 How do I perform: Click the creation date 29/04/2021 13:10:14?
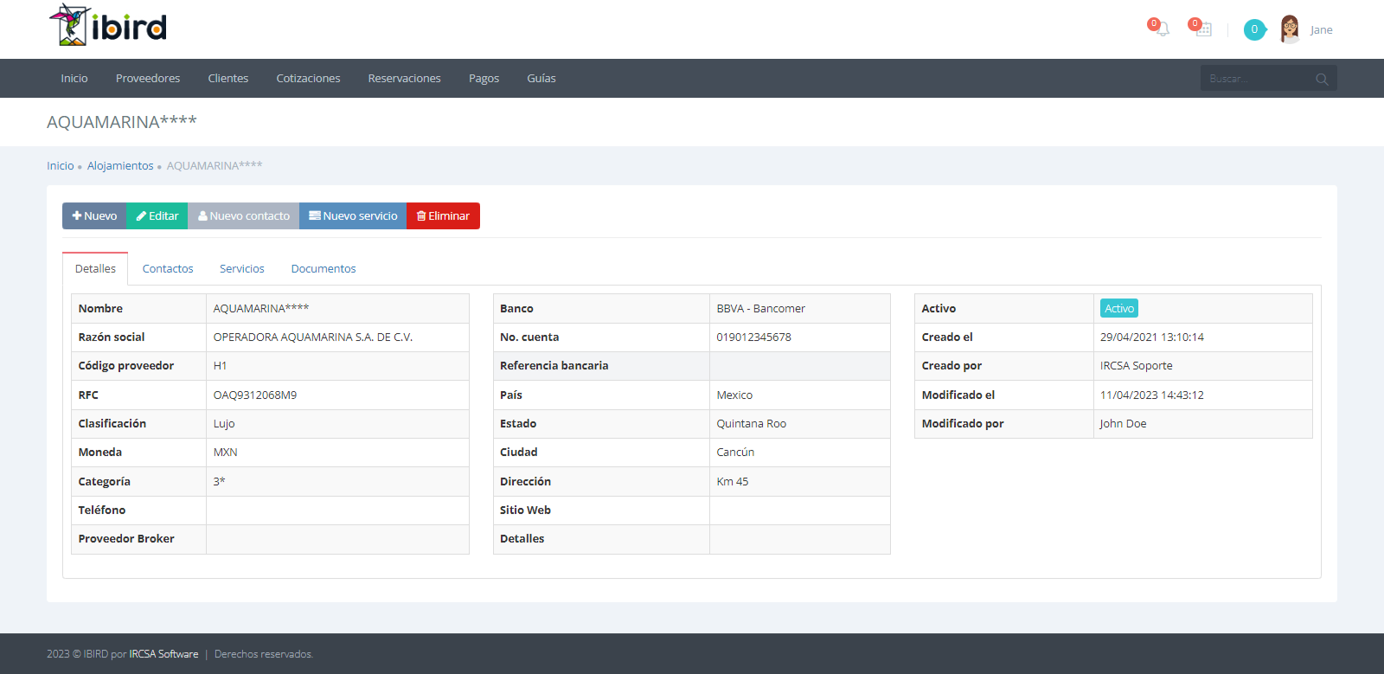tap(1152, 337)
